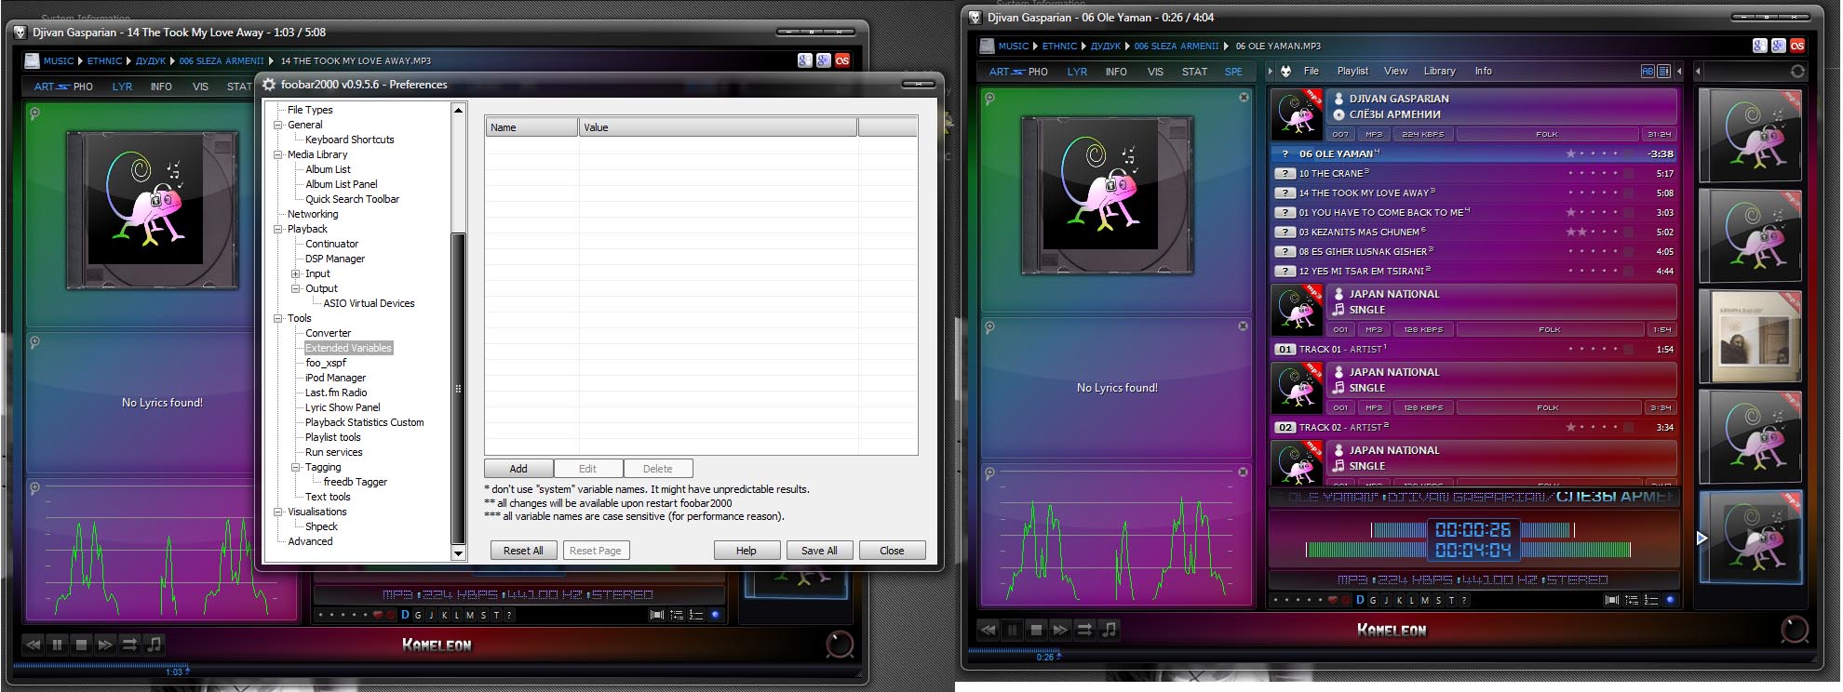The height and width of the screenshot is (692, 1843).
Task: Skip to previous track in right player
Action: point(988,630)
